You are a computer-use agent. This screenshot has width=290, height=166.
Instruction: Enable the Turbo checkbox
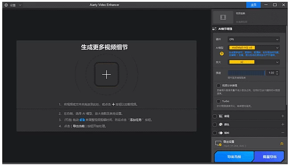(219, 101)
